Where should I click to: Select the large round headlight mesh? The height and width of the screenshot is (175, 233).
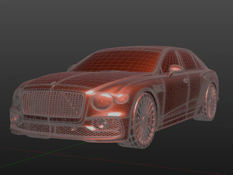pos(102,101)
